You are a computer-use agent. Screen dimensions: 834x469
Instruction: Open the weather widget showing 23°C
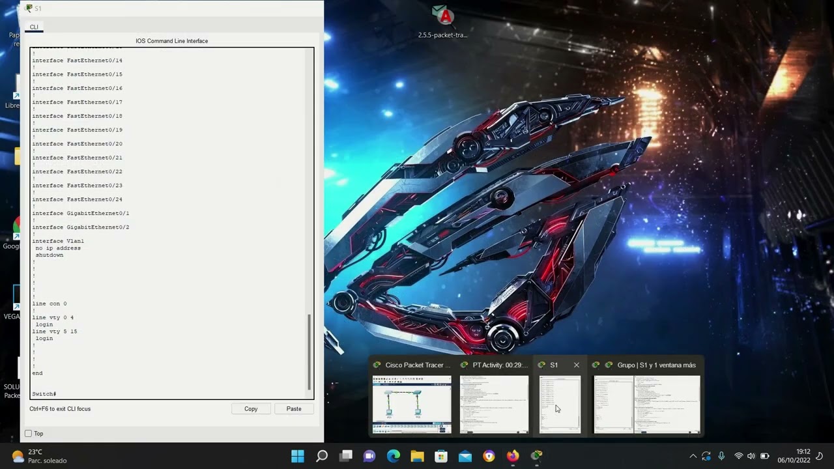coord(39,456)
